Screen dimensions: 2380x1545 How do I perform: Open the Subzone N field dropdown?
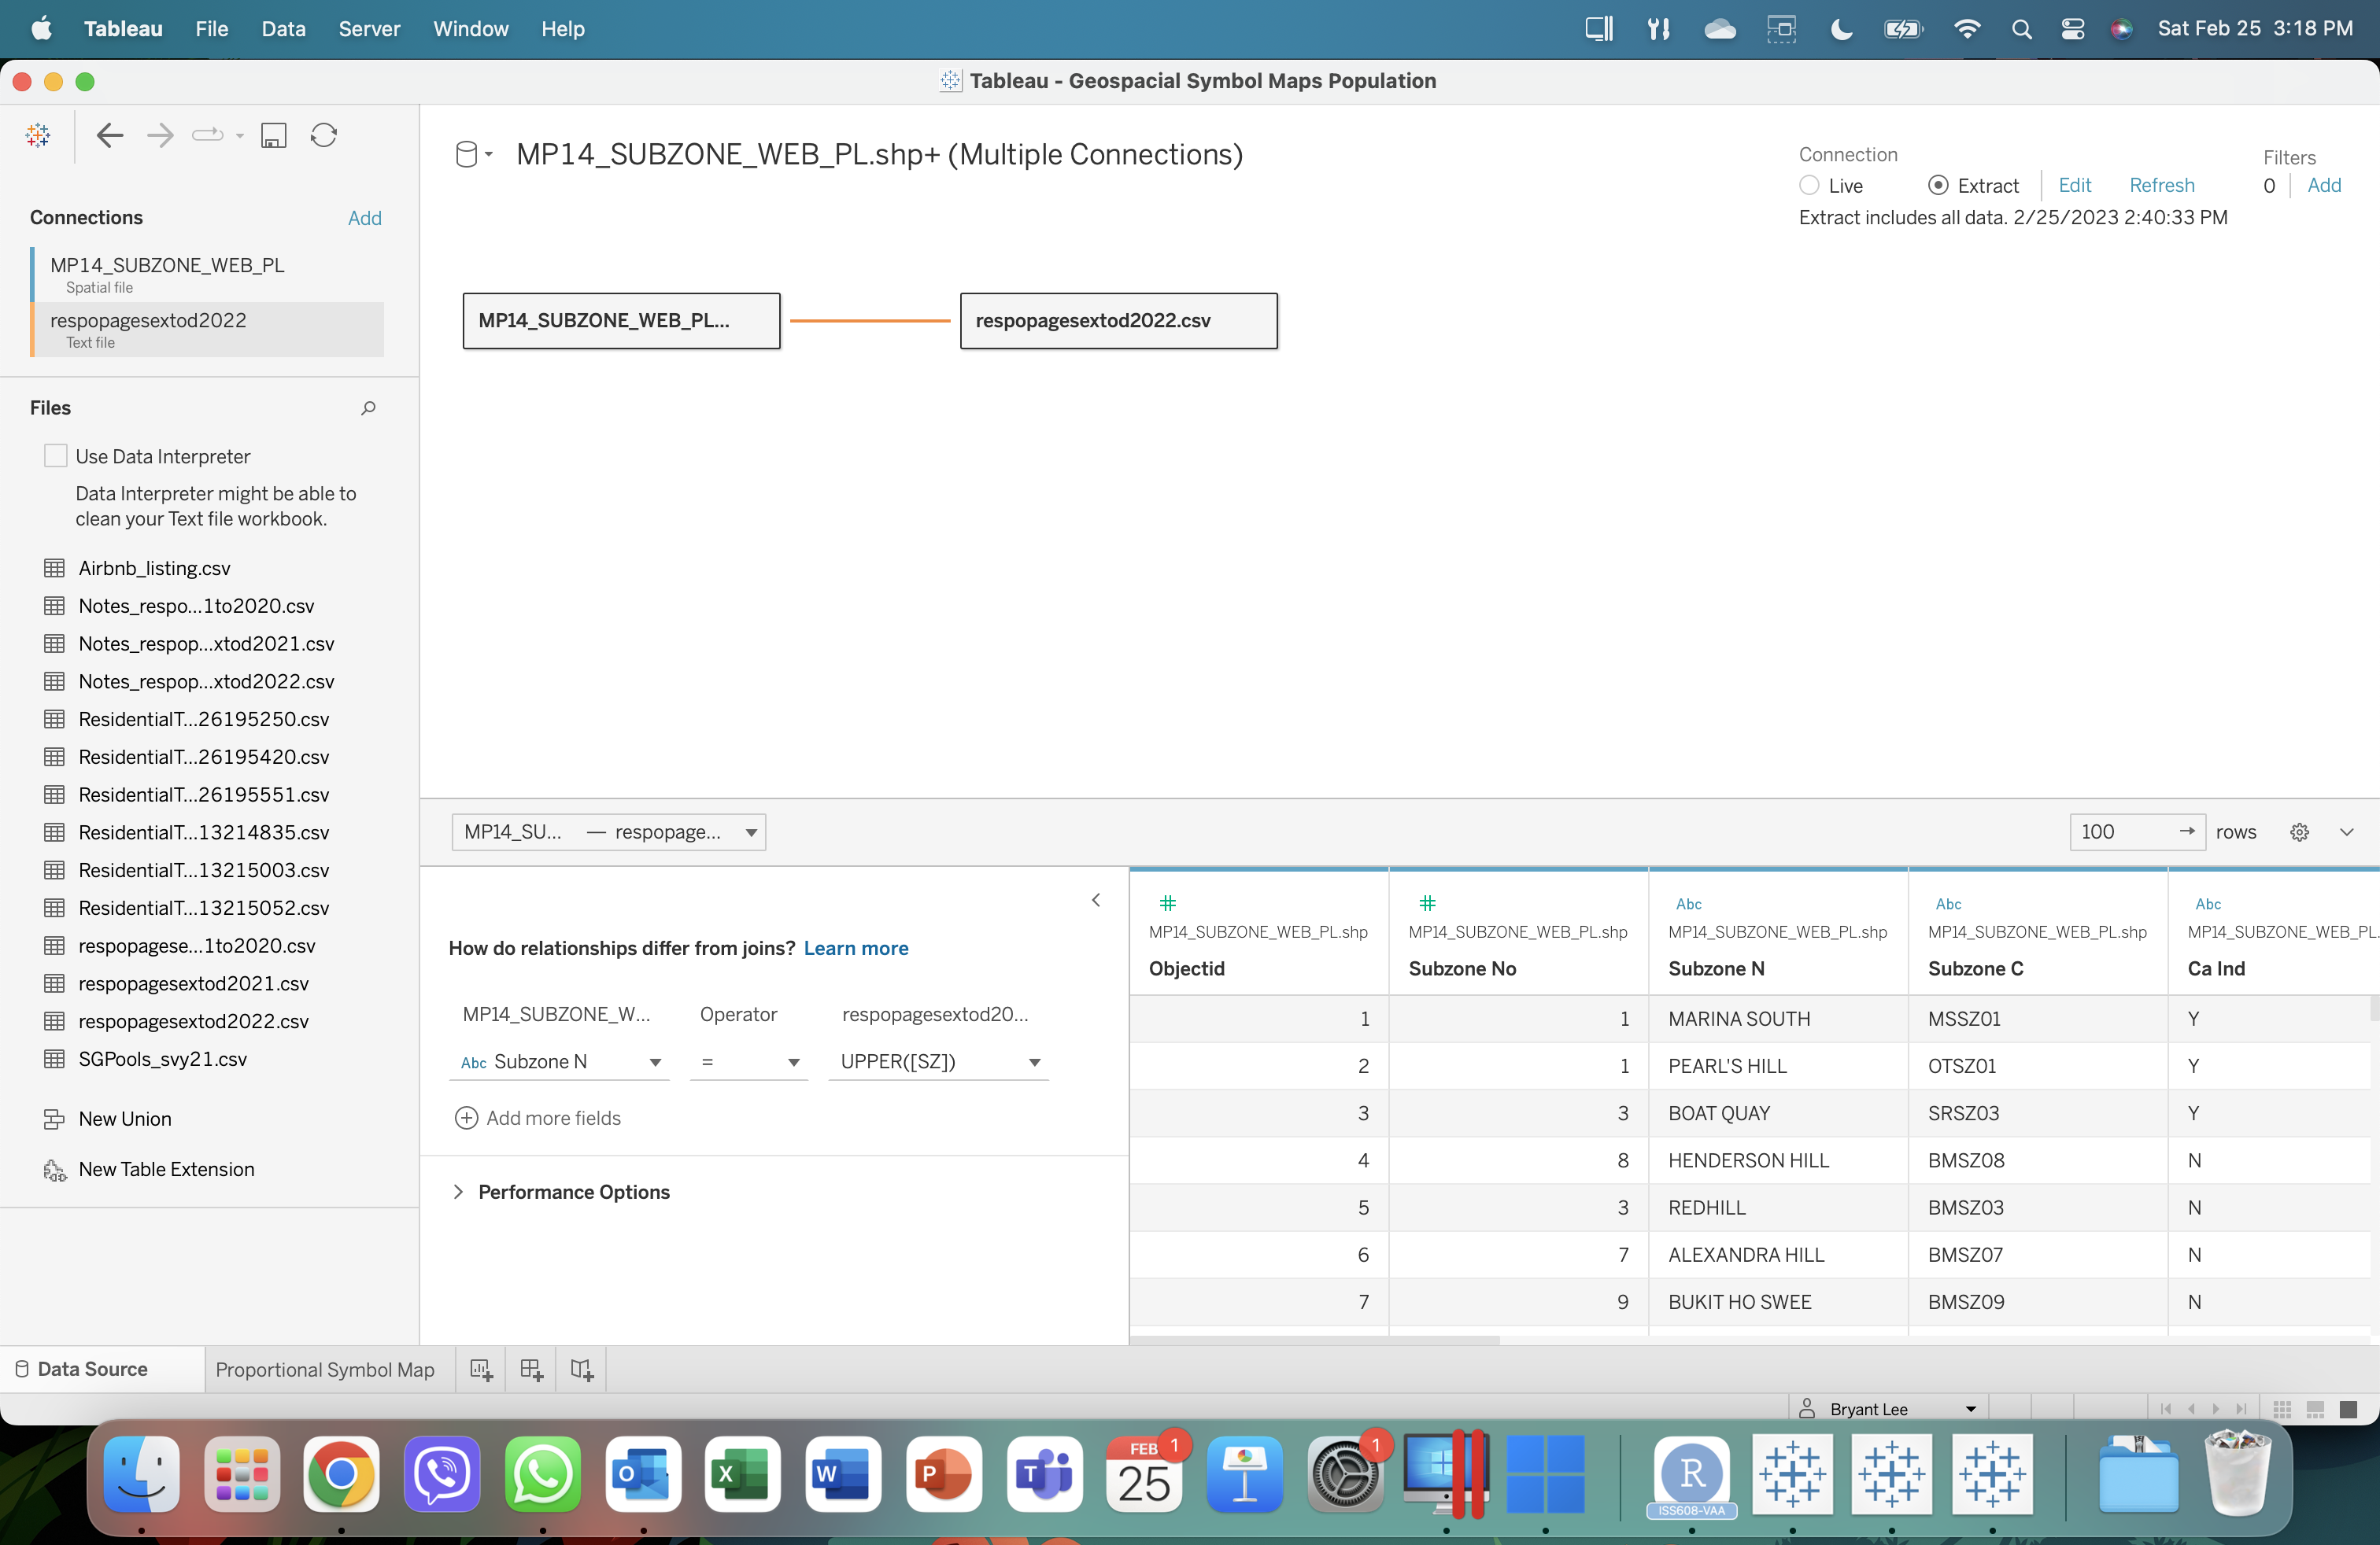coord(655,1062)
